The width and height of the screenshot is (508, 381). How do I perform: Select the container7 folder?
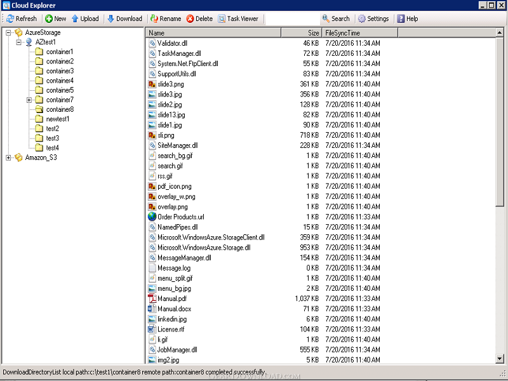pos(60,100)
